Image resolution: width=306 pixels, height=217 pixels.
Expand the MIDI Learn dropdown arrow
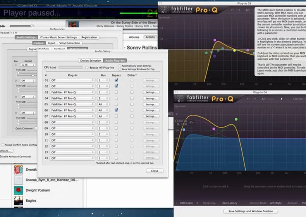[198, 203]
